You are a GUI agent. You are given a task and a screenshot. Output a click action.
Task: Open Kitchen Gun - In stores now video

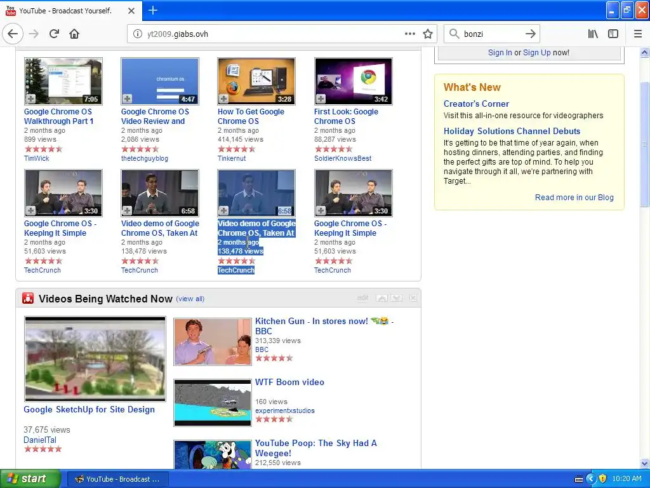(324, 326)
